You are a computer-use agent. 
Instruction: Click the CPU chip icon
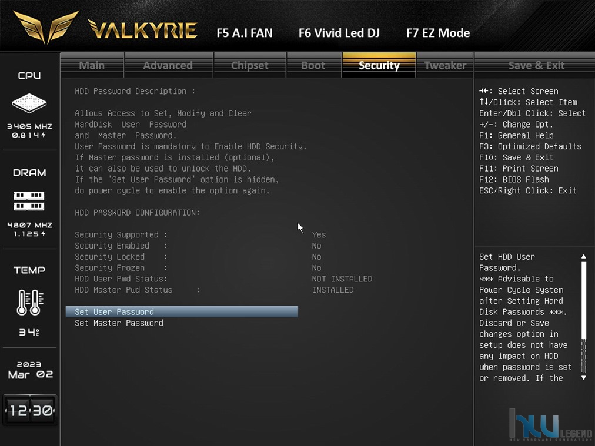pos(29,103)
